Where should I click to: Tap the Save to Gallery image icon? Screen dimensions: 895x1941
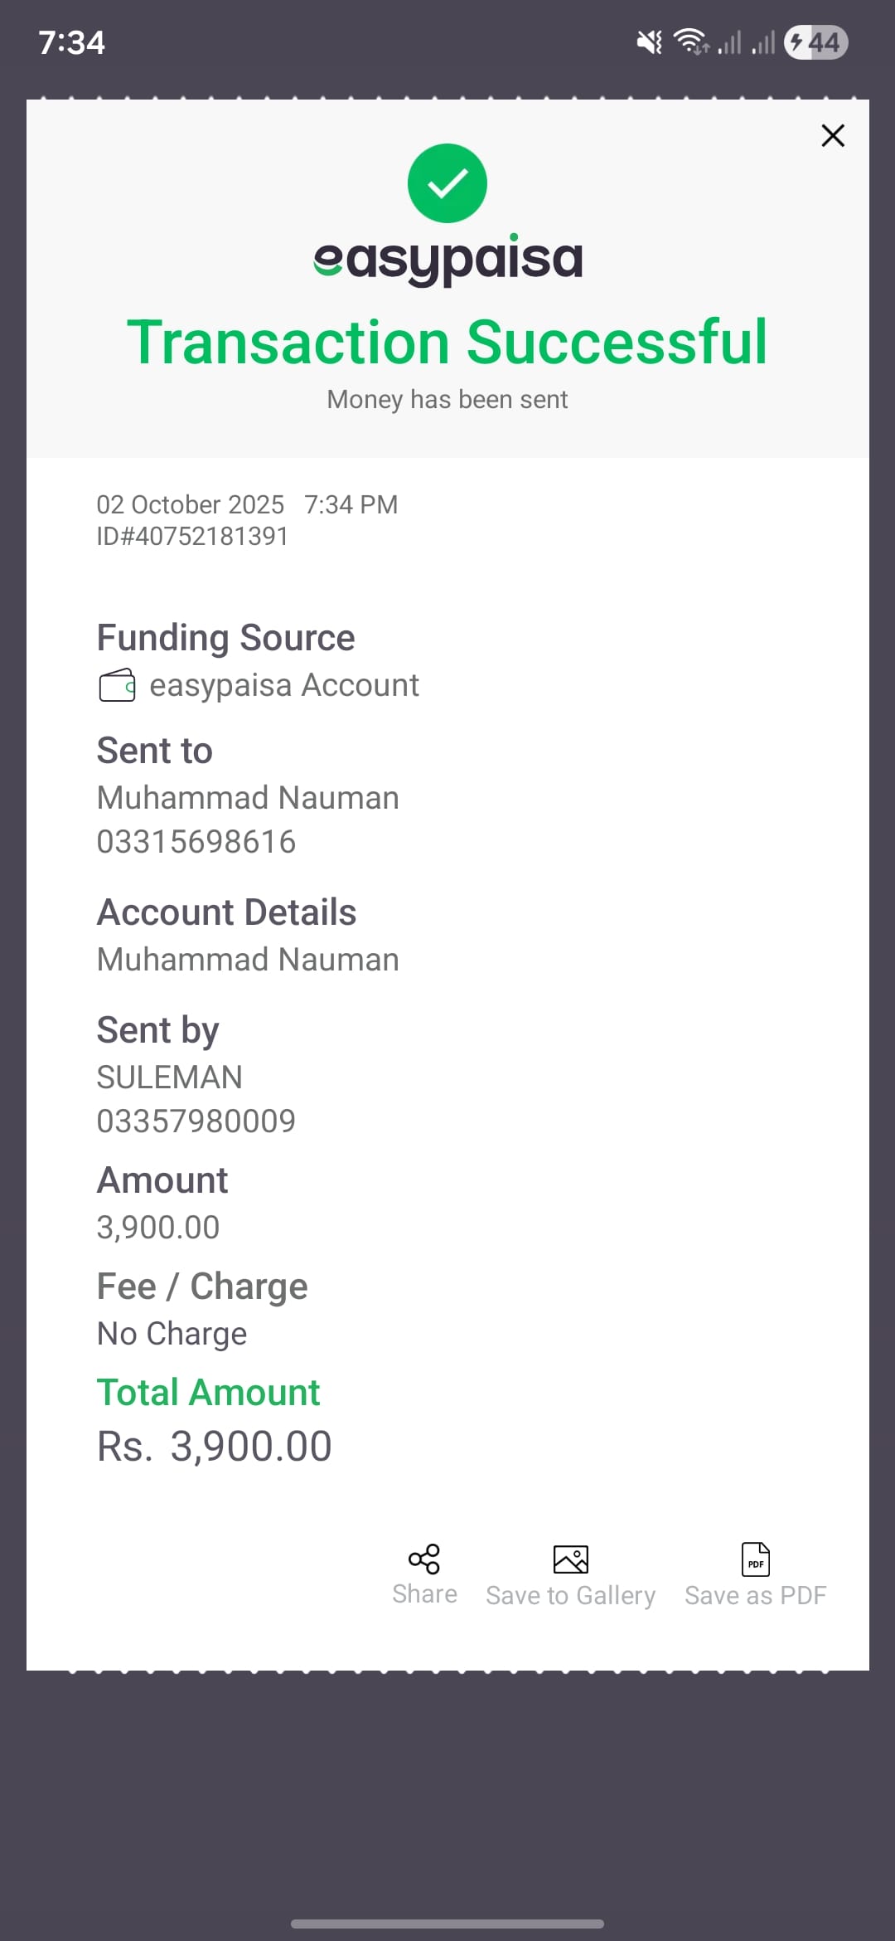[570, 1559]
